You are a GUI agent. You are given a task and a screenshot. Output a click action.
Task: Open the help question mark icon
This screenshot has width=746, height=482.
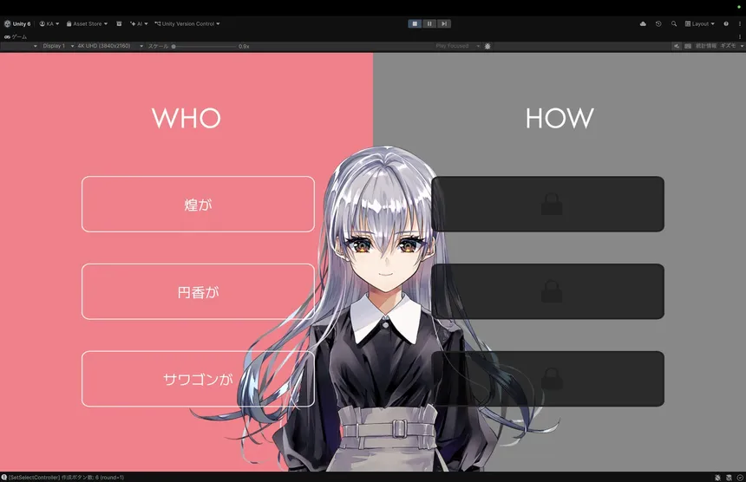(x=726, y=23)
